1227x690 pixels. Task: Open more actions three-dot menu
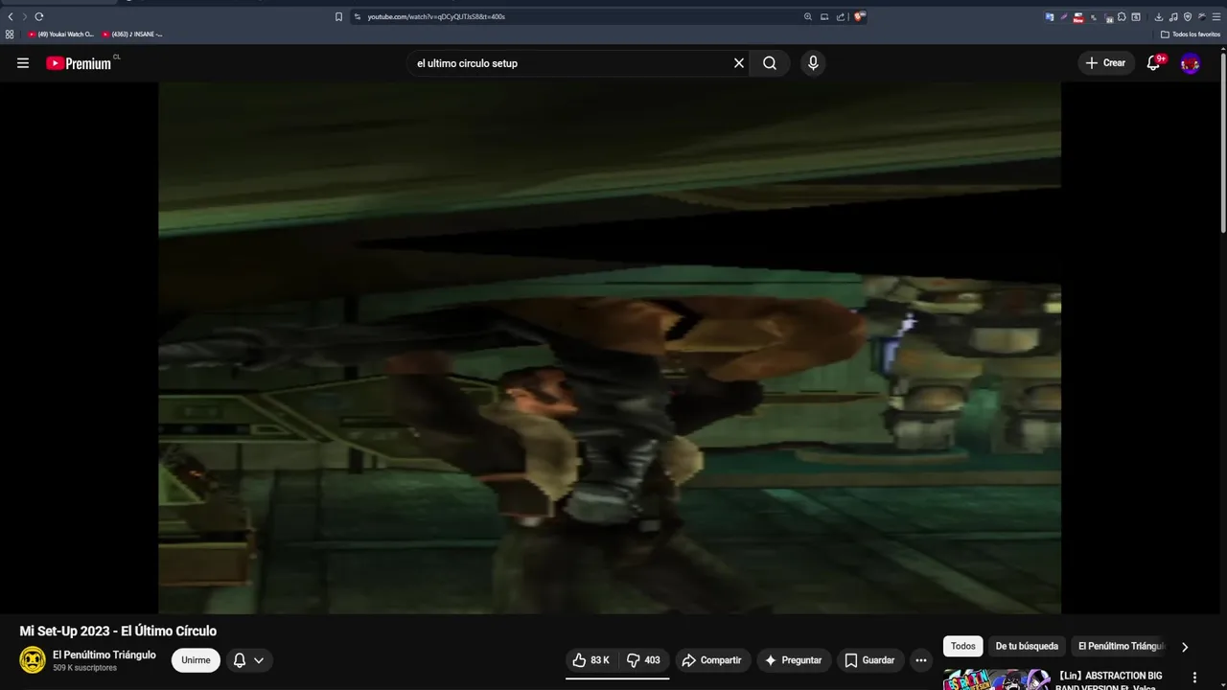pyautogui.click(x=921, y=660)
